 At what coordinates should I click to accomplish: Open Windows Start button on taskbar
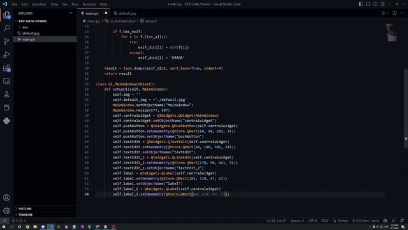4,227
